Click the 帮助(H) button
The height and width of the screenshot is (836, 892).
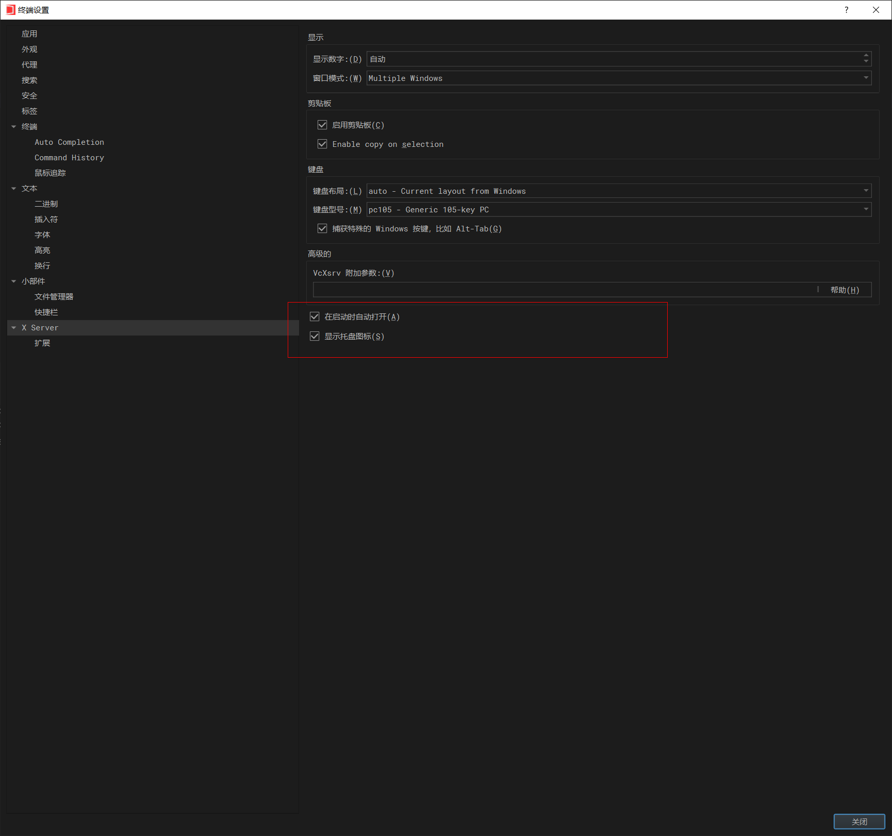click(845, 290)
